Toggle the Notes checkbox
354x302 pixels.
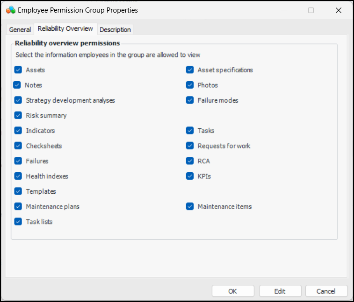(x=17, y=85)
